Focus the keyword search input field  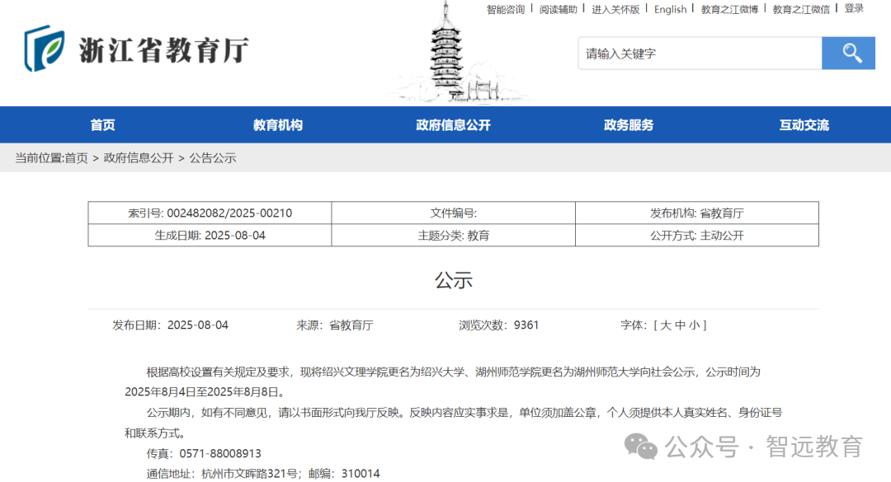pos(700,54)
